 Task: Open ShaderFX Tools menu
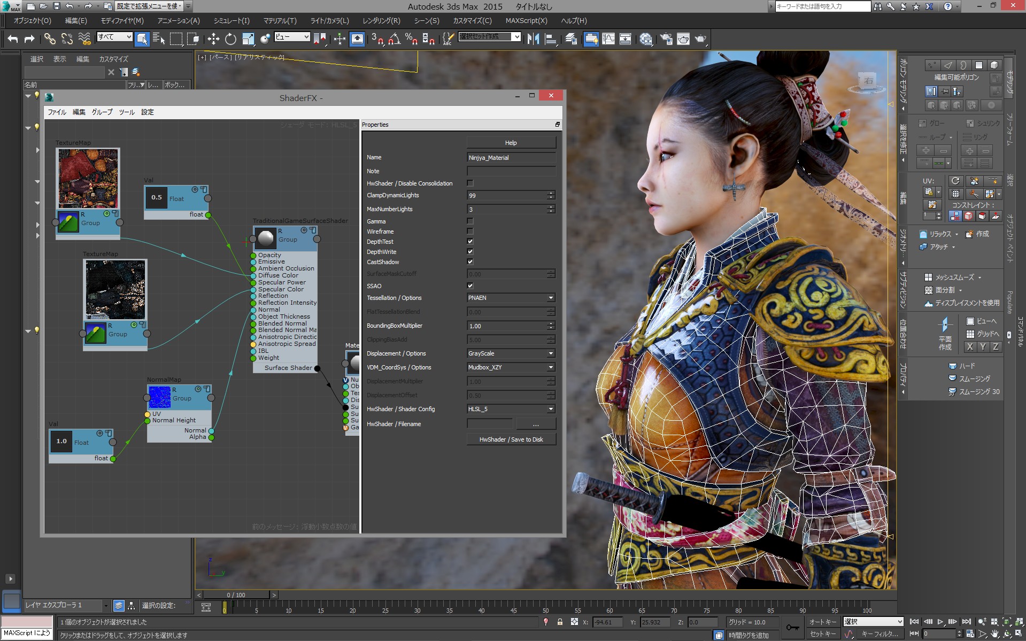pos(127,112)
